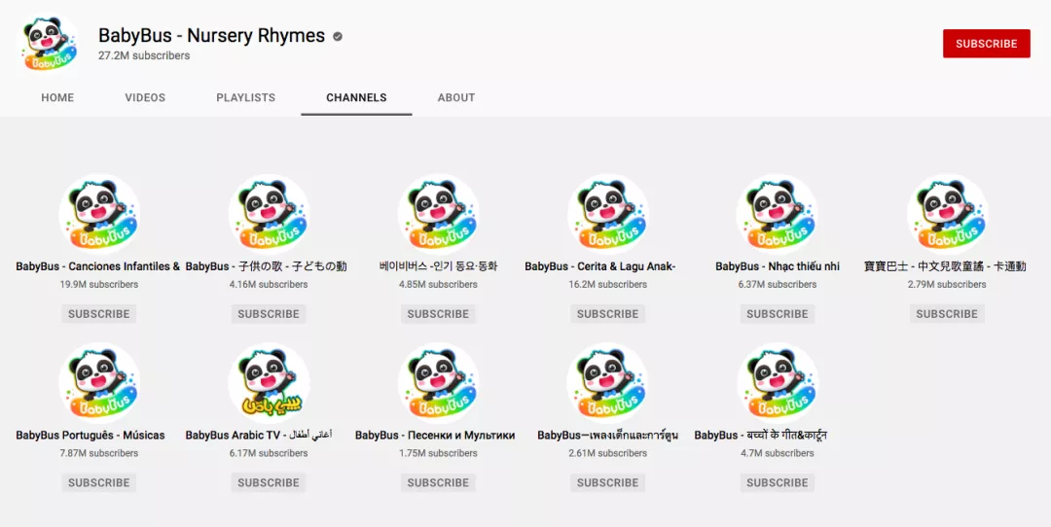Click the 27.2M subscribers count

(x=144, y=55)
